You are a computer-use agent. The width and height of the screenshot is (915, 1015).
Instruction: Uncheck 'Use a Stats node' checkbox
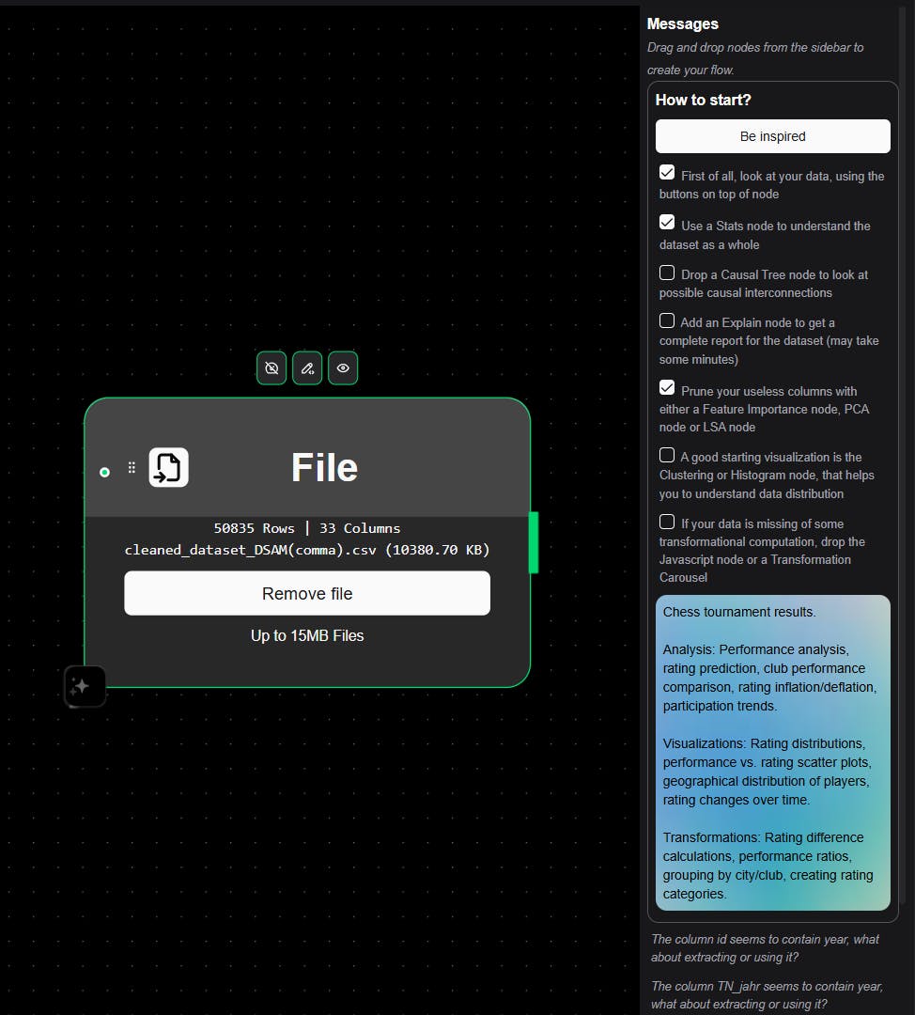[x=667, y=223]
